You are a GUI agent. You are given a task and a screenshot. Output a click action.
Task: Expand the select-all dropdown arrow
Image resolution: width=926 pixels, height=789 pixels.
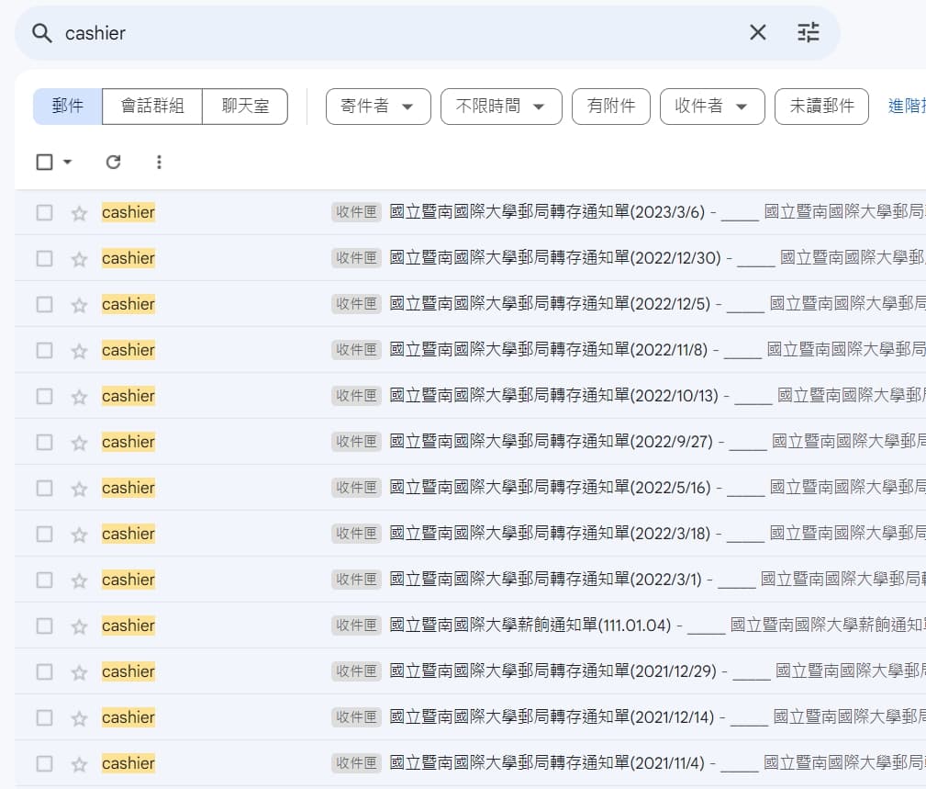(x=67, y=162)
